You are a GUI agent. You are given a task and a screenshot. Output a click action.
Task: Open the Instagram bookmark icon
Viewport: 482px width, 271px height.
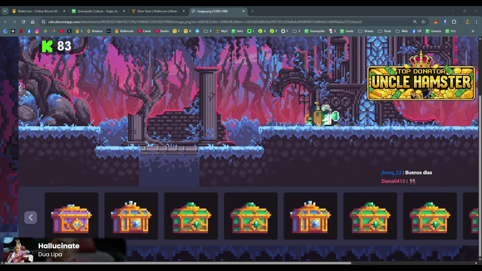coord(37,31)
